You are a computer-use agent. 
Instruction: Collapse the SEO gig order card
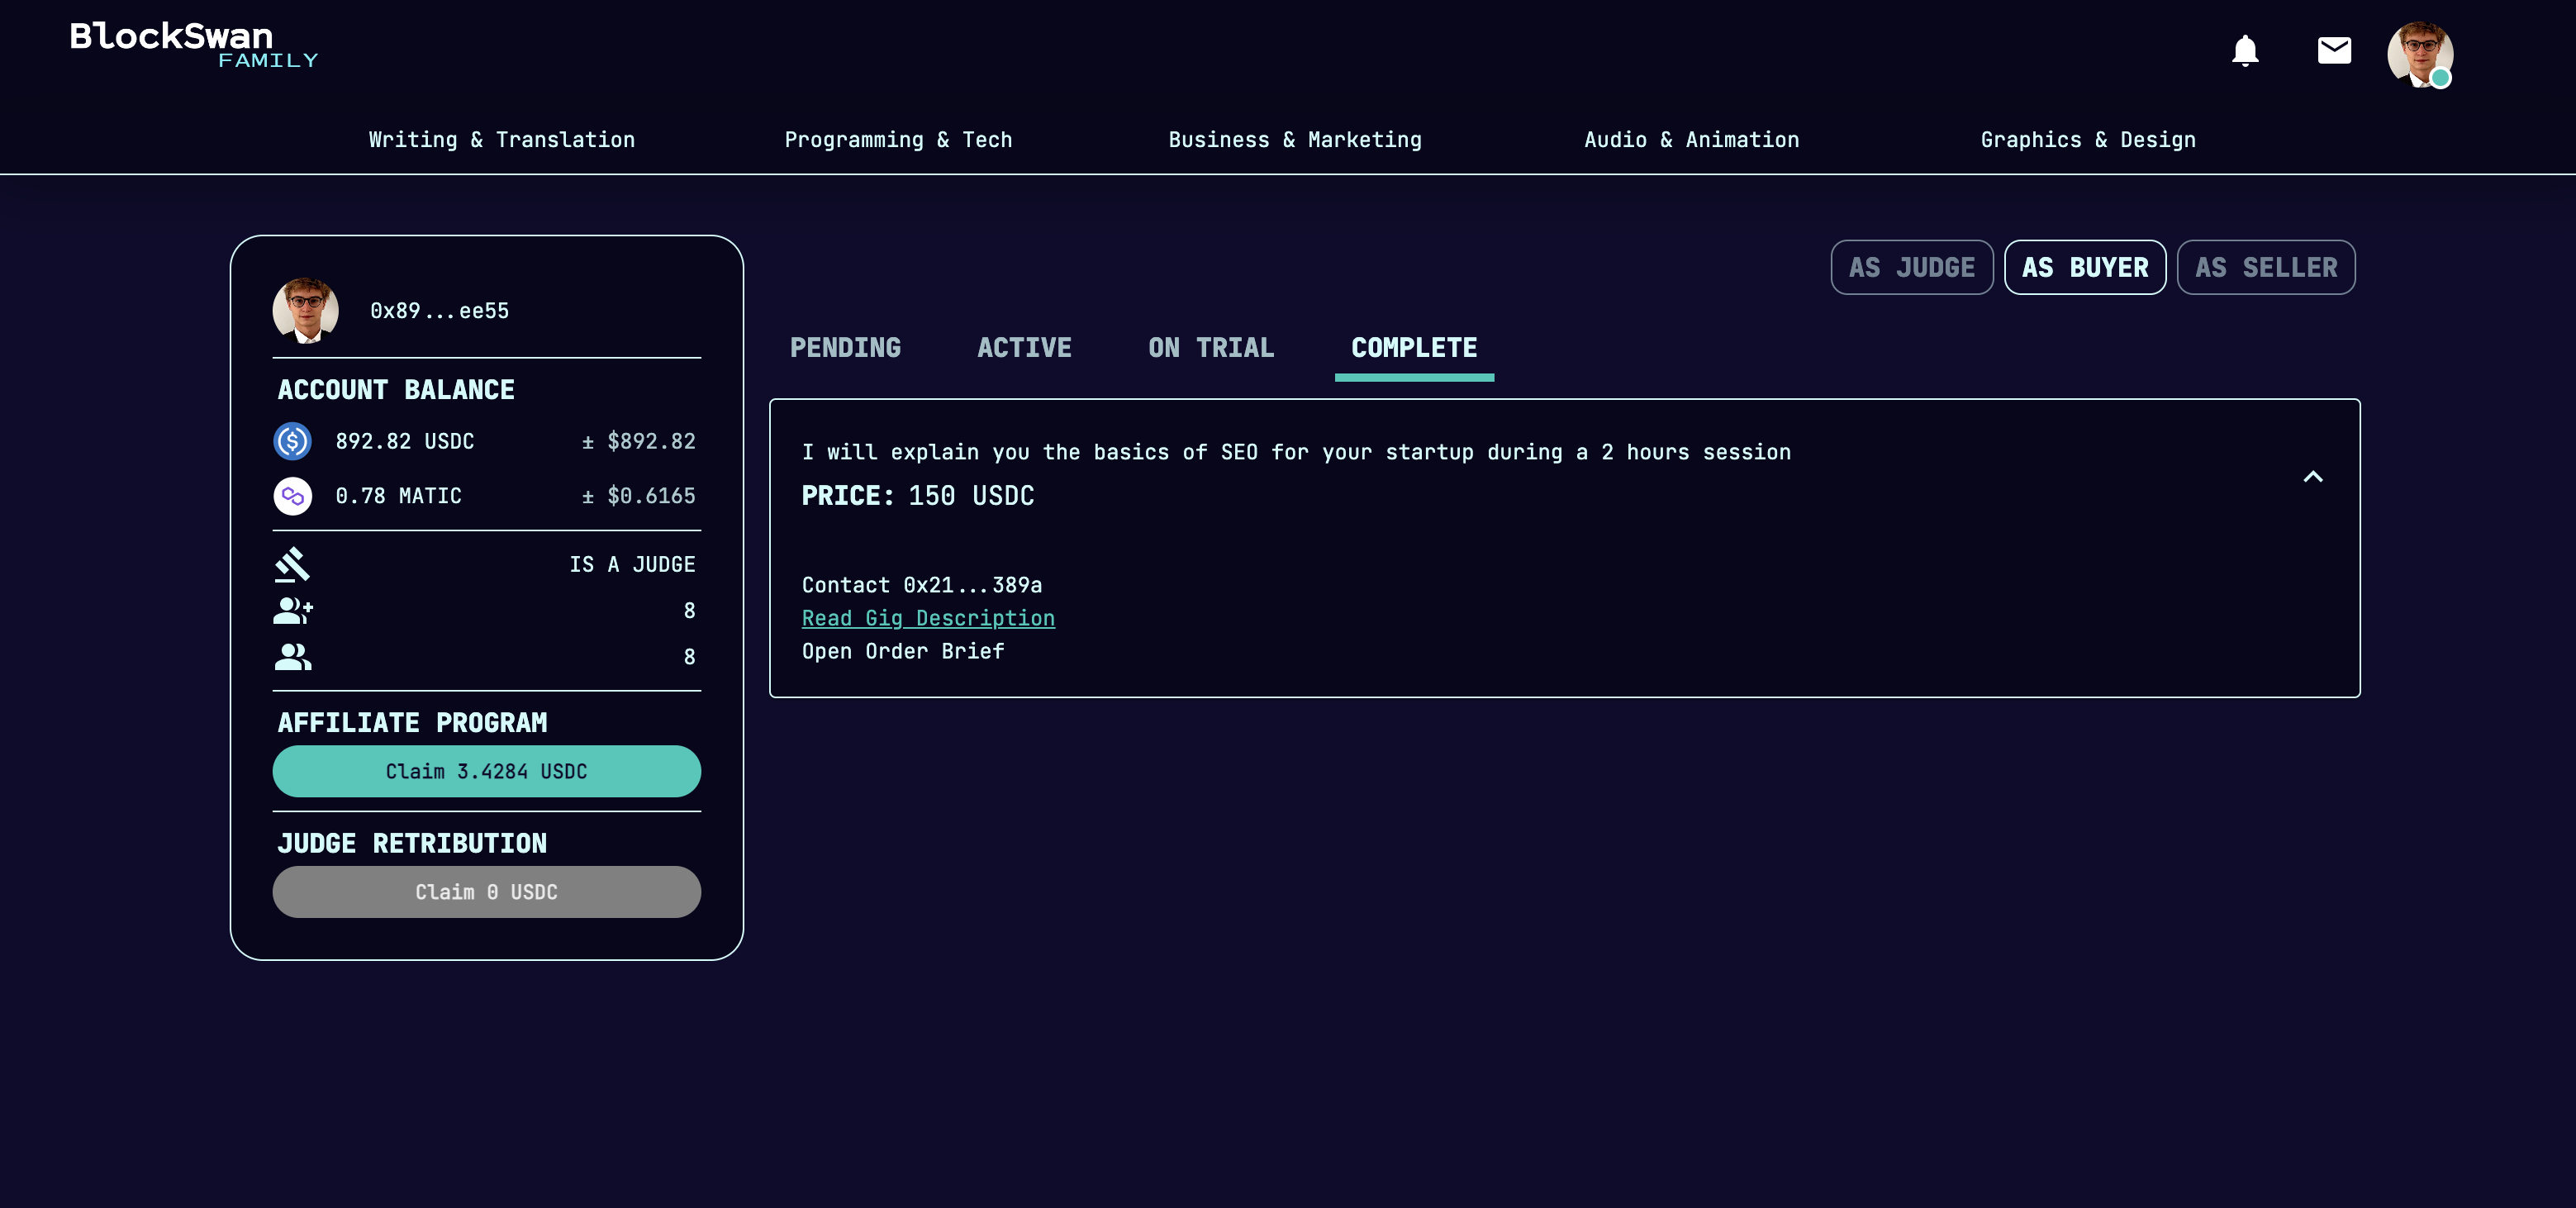(2312, 477)
